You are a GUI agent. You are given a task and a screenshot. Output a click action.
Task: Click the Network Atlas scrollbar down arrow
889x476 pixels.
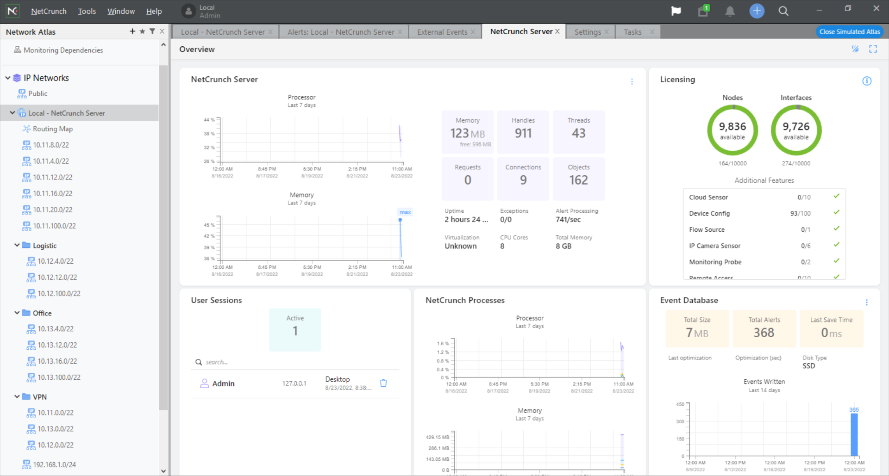point(163,471)
